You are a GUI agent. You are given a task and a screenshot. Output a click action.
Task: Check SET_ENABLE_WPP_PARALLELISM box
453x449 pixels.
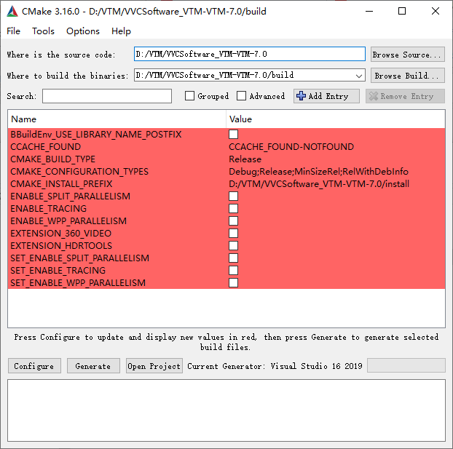[x=234, y=282]
